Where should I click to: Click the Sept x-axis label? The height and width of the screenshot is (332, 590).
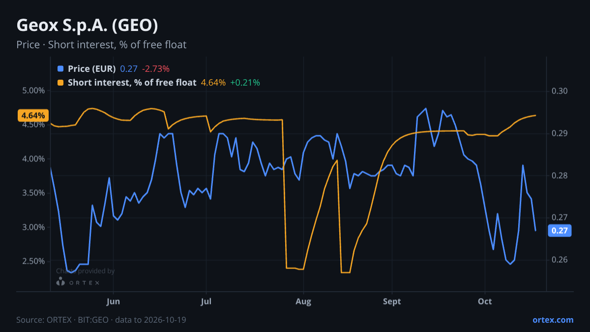point(392,301)
